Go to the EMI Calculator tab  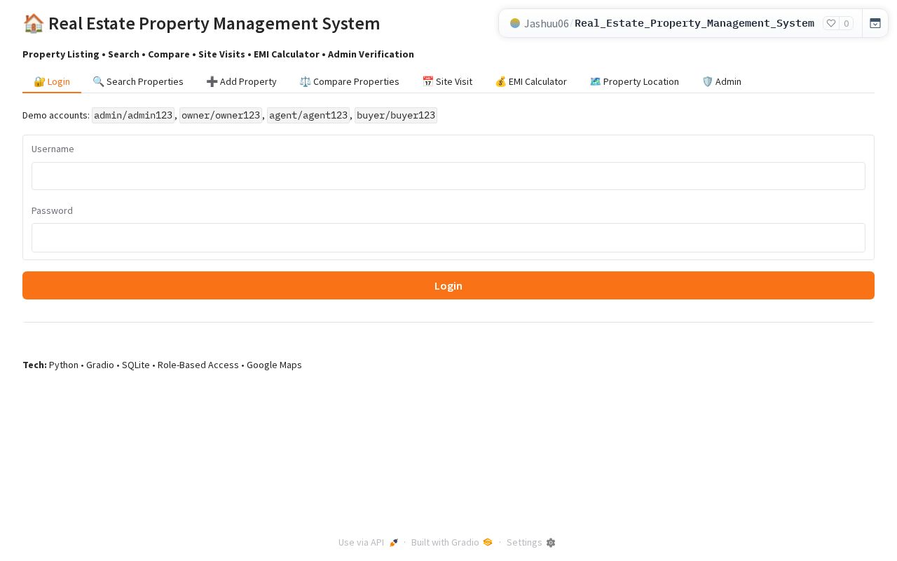pyautogui.click(x=530, y=81)
